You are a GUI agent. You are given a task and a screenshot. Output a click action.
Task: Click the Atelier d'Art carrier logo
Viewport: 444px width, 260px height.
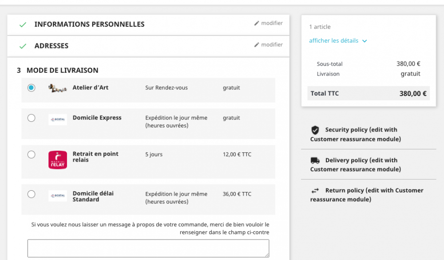coord(58,88)
